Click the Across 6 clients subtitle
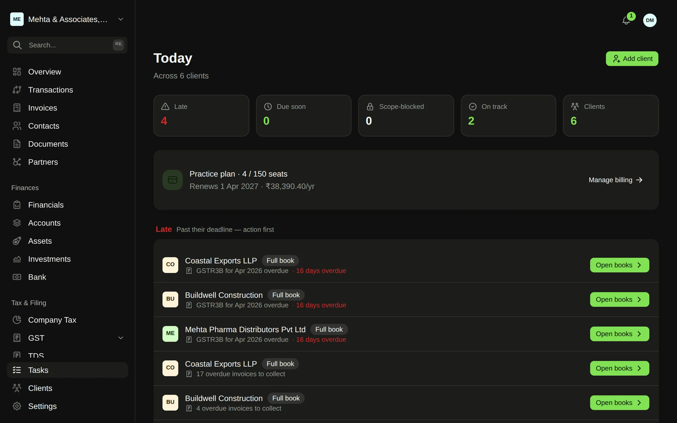Image resolution: width=677 pixels, height=423 pixels. (x=181, y=76)
